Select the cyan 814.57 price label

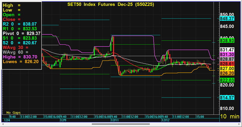coord(227,97)
